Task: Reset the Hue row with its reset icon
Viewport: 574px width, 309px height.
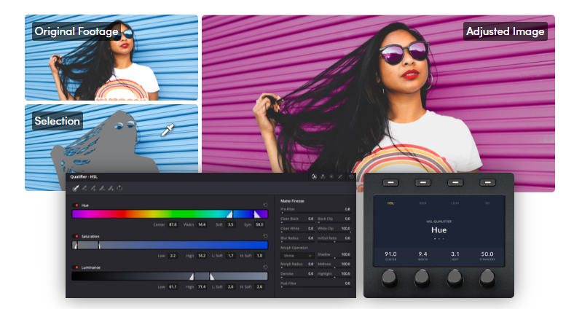Action: click(265, 205)
